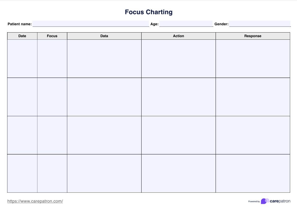Screen dimensions: 297x209
Task: Focus the Gender input field
Action: coord(260,24)
